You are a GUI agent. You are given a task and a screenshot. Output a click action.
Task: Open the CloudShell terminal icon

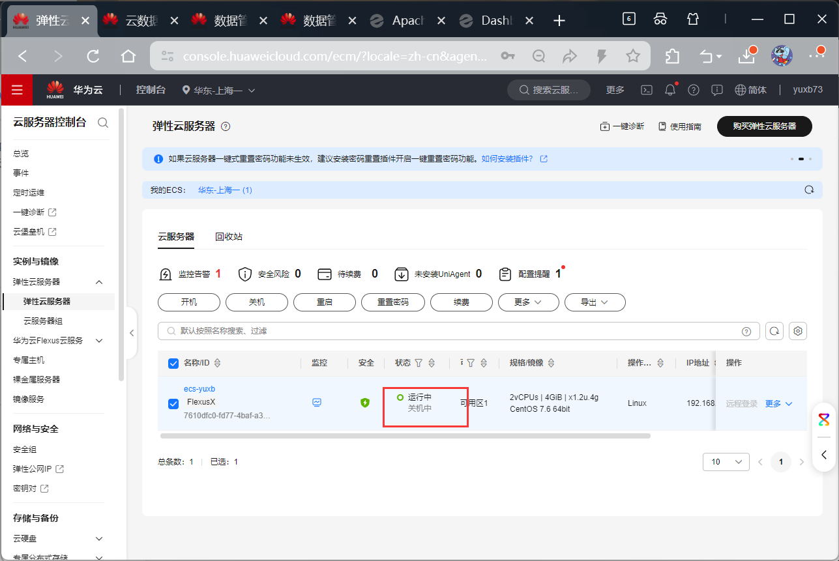tap(646, 90)
